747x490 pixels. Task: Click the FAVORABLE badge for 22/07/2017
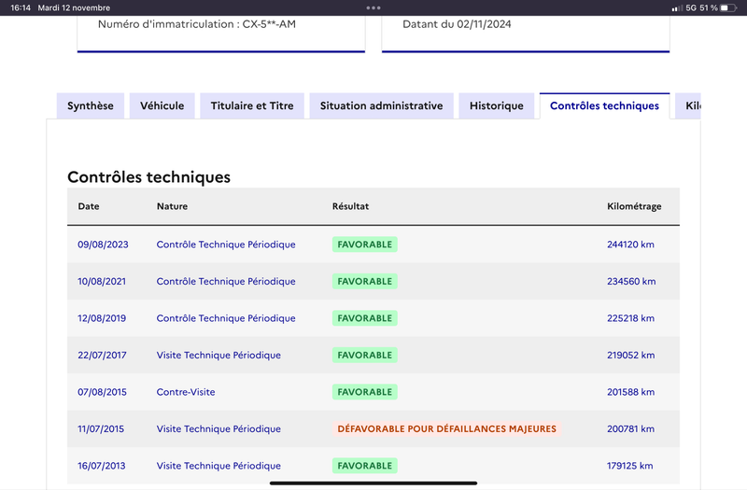pyautogui.click(x=365, y=356)
